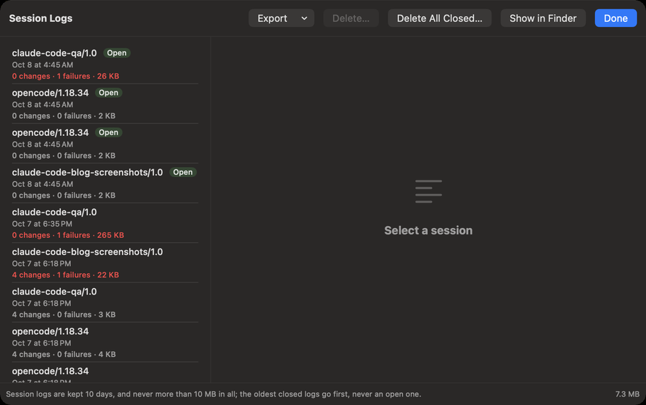The image size is (646, 405).
Task: Select open claude-code-blog-screenshots/1.0 session
Action: [x=105, y=183]
